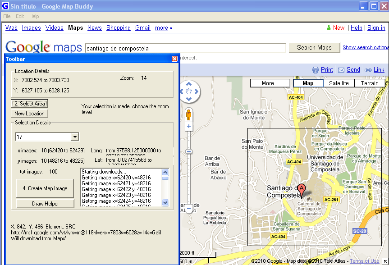Click the zoom in plus button
Viewport: 389px width, 265px height.
click(189, 126)
